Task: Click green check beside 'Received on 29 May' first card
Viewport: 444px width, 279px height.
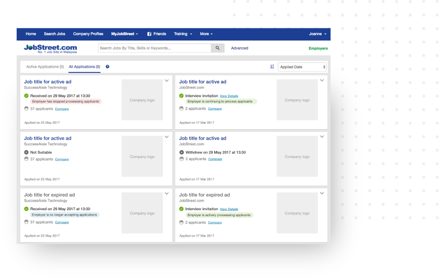Action: [x=26, y=96]
